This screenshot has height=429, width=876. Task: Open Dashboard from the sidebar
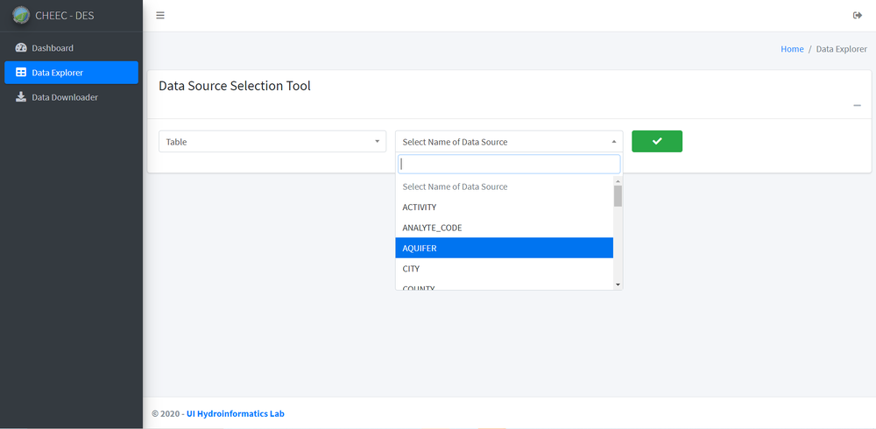(x=53, y=48)
